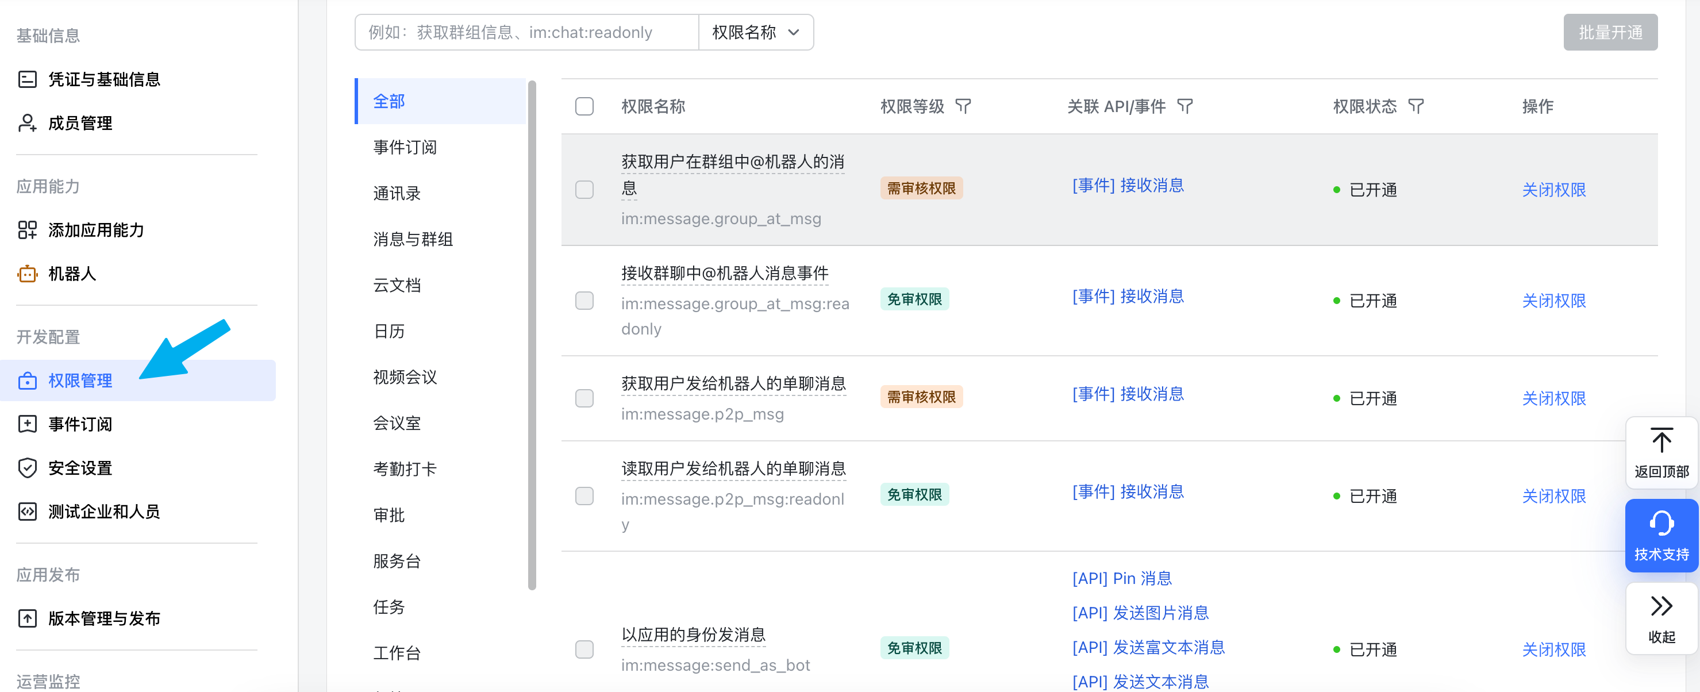The image size is (1700, 692).
Task: Open the 权限名称 search-type dropdown
Action: coord(756,32)
